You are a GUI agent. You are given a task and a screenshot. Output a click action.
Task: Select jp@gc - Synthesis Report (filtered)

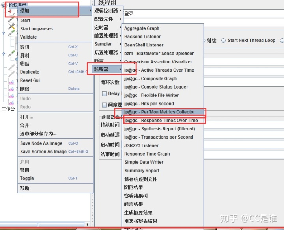[x=163, y=129]
